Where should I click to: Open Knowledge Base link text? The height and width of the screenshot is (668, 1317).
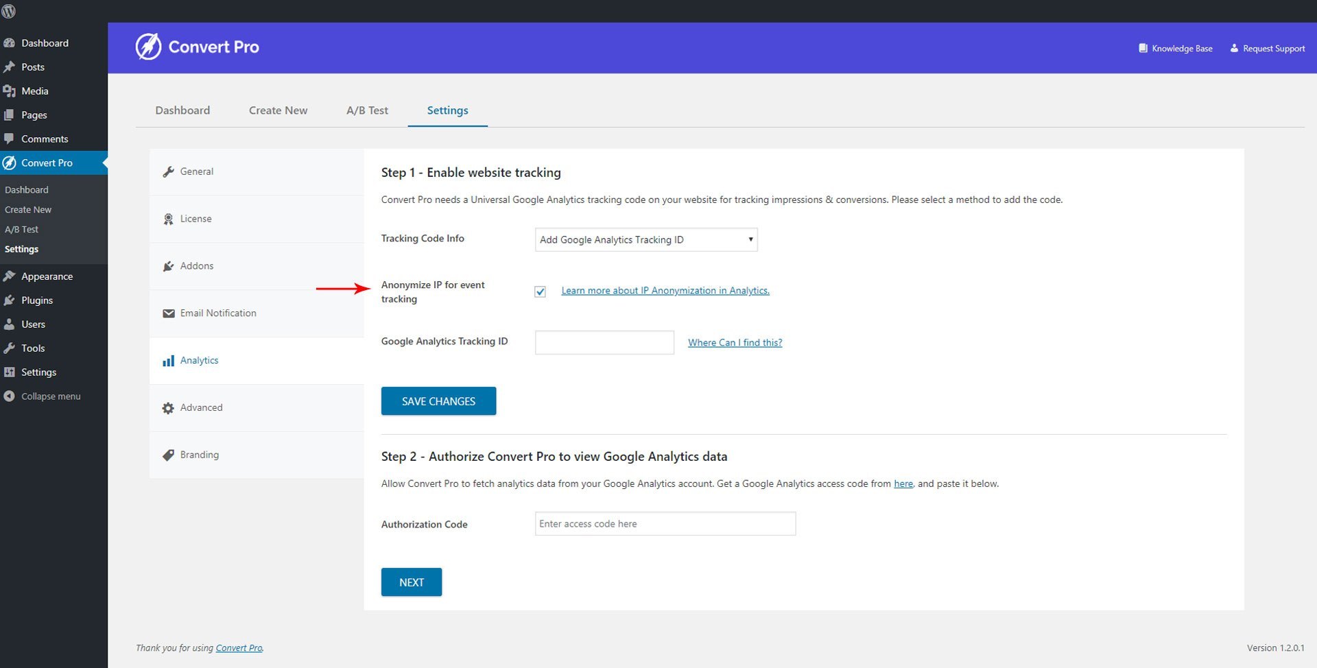pyautogui.click(x=1182, y=48)
